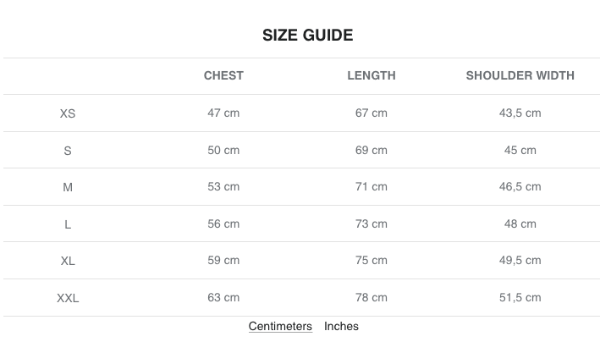The height and width of the screenshot is (353, 600).
Task: Click the CHEST column header
Action: coord(223,75)
